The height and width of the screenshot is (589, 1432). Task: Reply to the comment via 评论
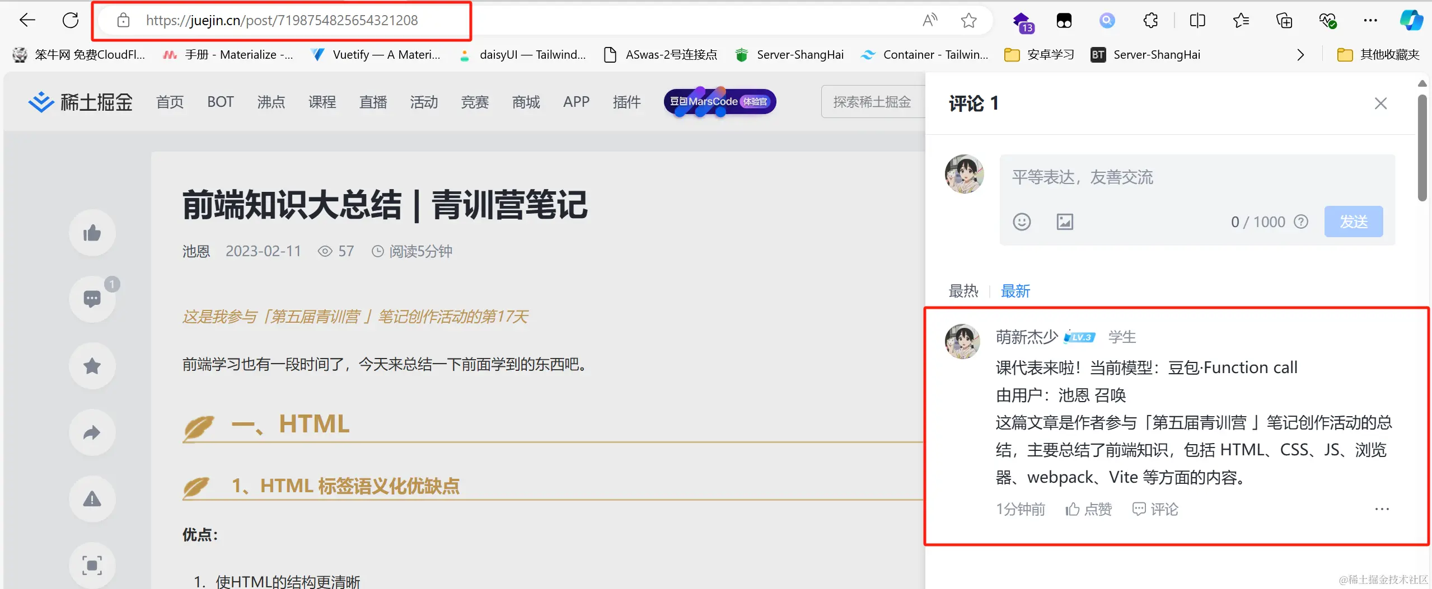(1155, 509)
